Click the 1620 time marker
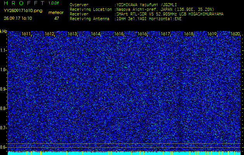244x155 pixels. click(235, 34)
